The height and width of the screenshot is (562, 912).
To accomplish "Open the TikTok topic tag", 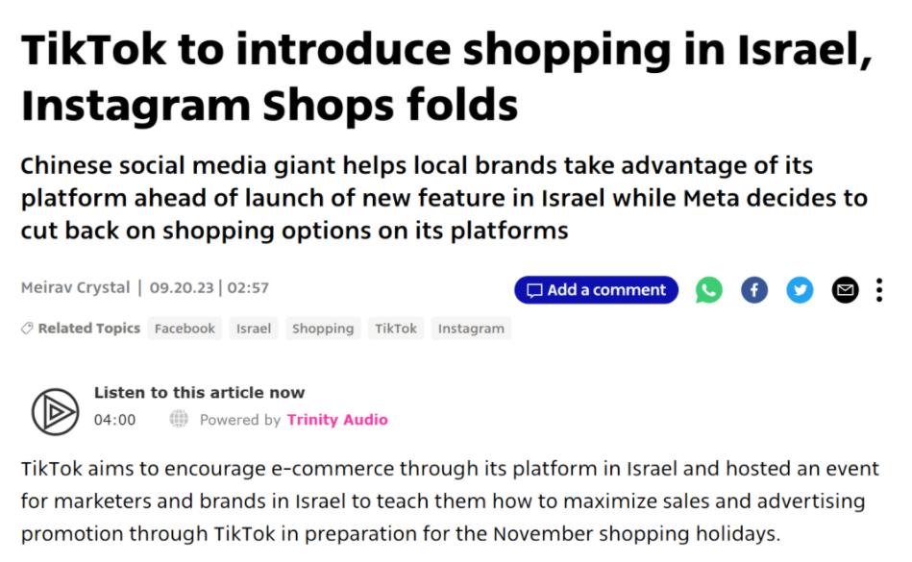I will 396,329.
